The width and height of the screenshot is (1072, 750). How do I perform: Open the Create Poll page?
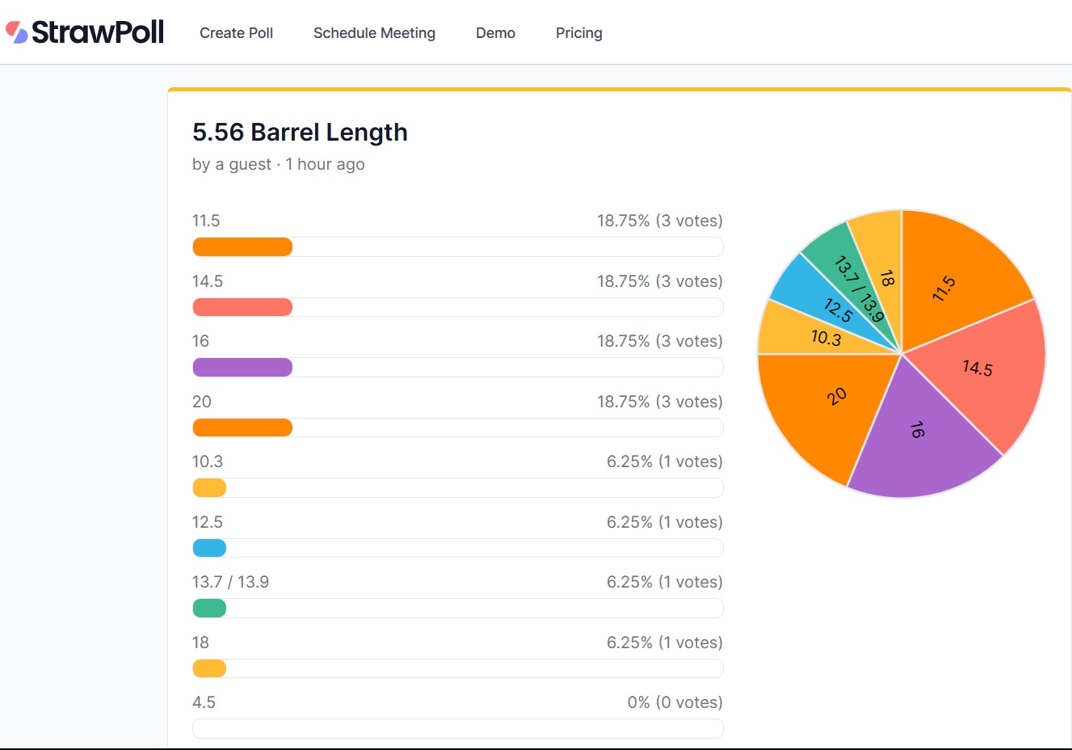[x=236, y=33]
